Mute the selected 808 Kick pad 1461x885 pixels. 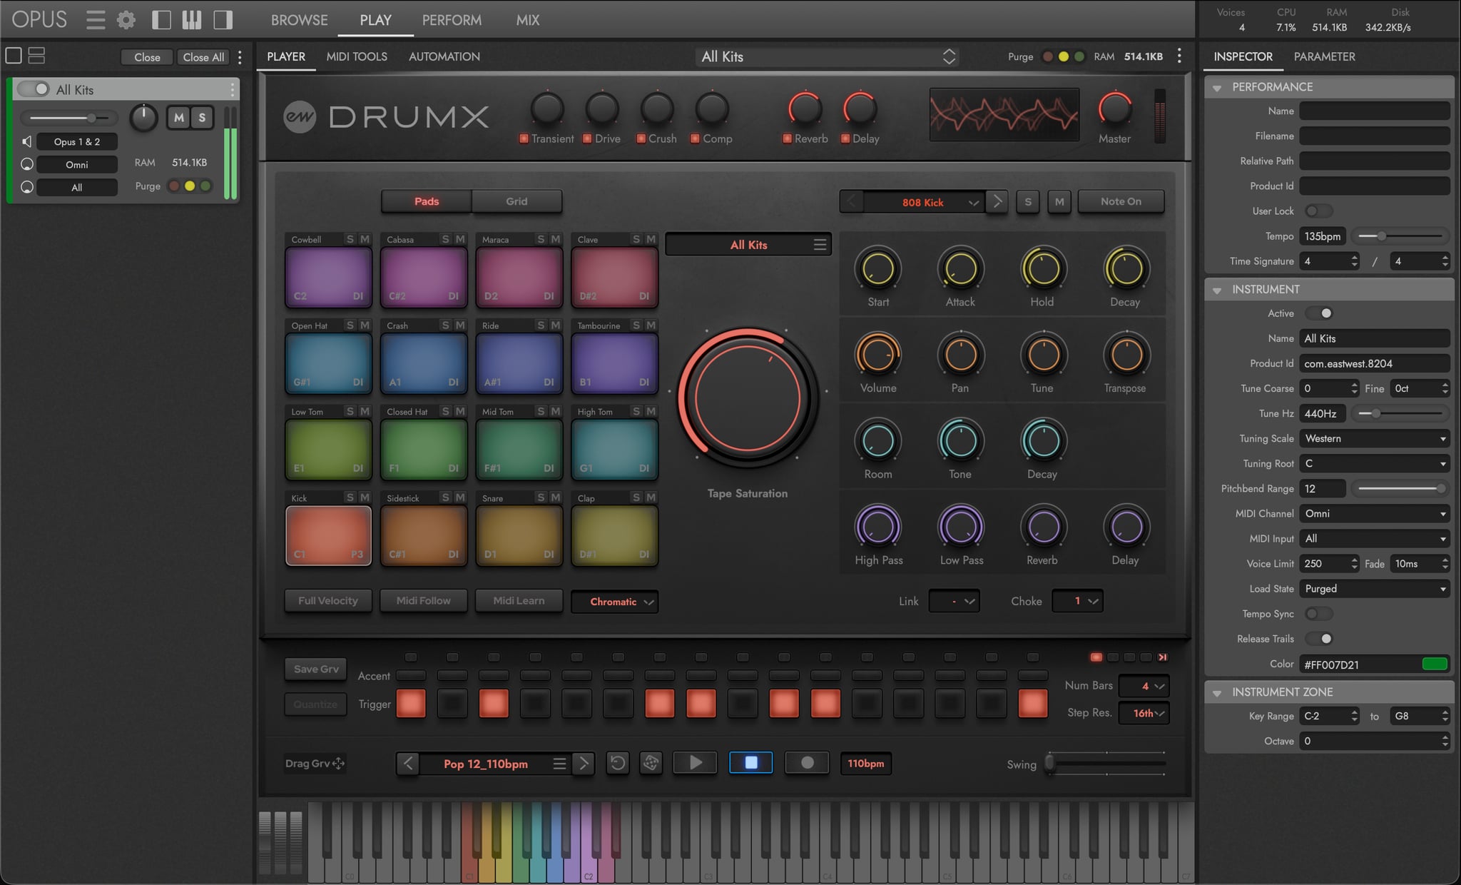[x=1059, y=202]
